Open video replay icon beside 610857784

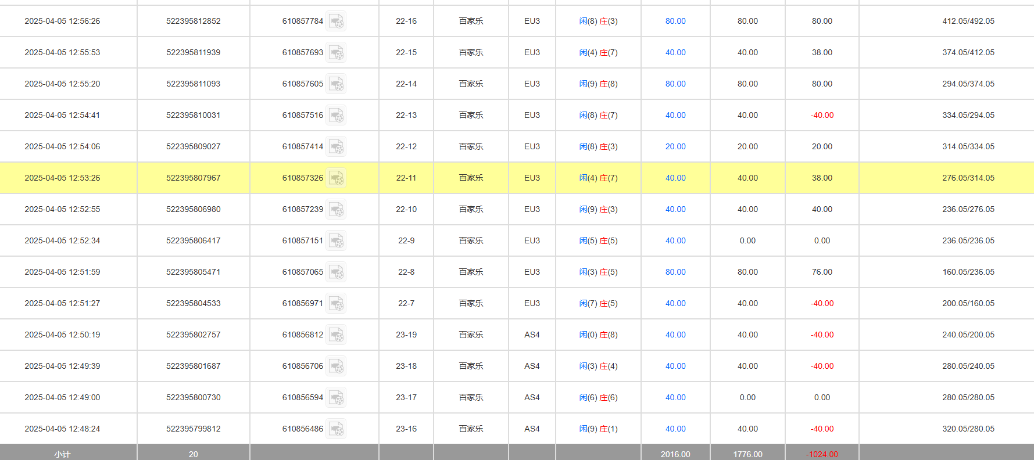click(336, 21)
